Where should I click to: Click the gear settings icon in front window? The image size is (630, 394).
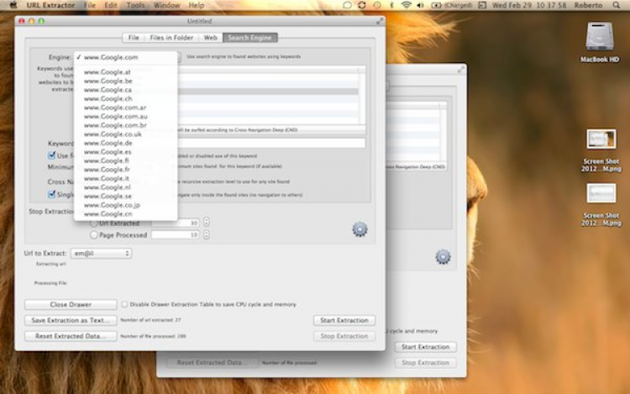(x=360, y=229)
